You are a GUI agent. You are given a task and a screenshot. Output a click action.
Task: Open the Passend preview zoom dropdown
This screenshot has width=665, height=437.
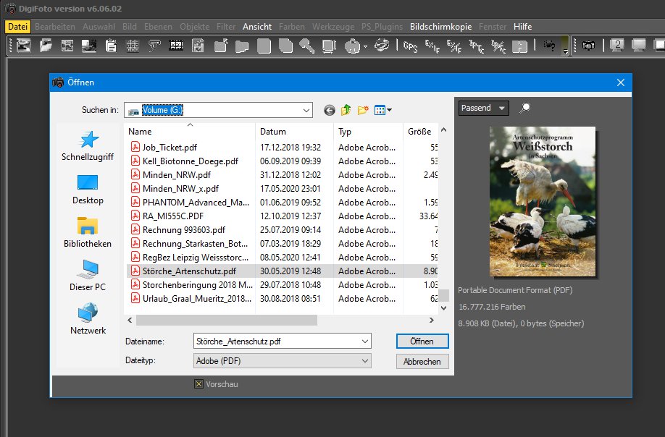pos(484,108)
